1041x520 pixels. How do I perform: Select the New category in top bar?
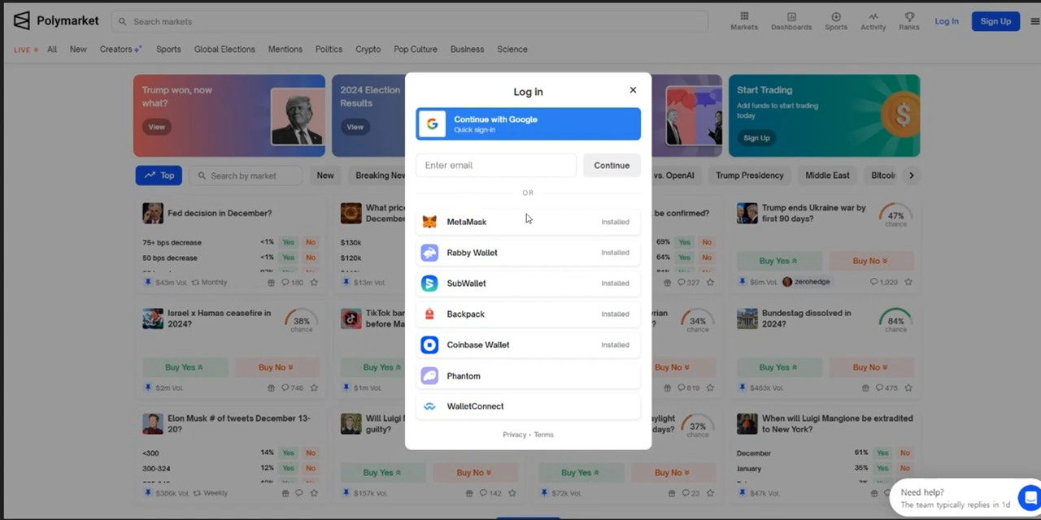point(78,50)
